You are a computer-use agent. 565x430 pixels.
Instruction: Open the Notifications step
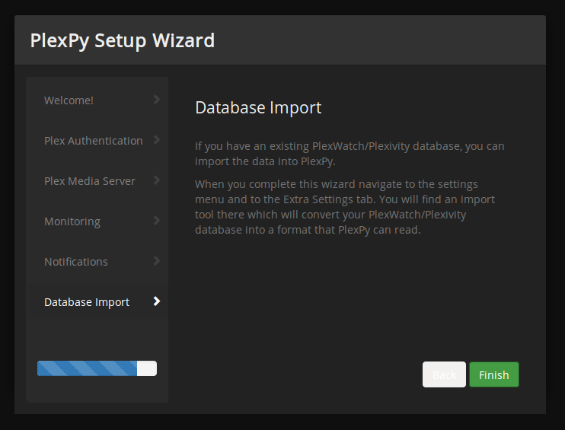click(x=97, y=262)
